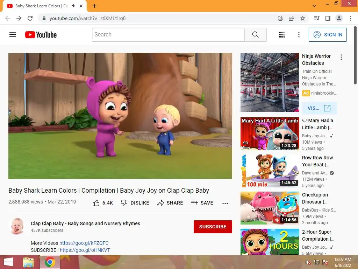Click the search magnifier button
358x269 pixels.
pos(256,35)
